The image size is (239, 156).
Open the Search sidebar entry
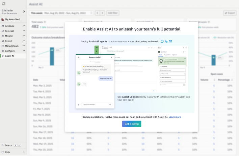coord(13,146)
